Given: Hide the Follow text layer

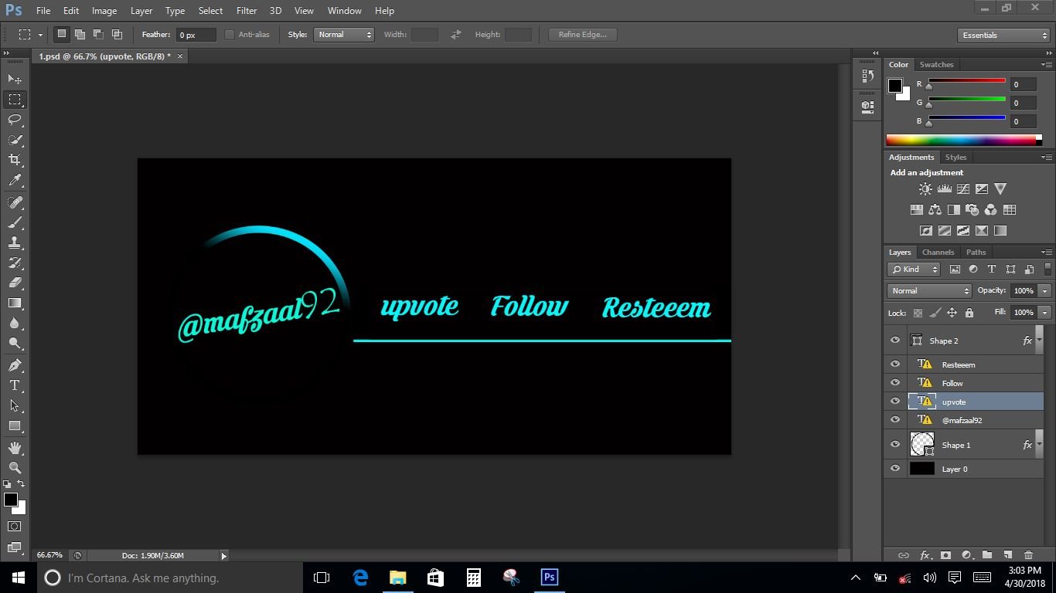Looking at the screenshot, I should (x=895, y=383).
